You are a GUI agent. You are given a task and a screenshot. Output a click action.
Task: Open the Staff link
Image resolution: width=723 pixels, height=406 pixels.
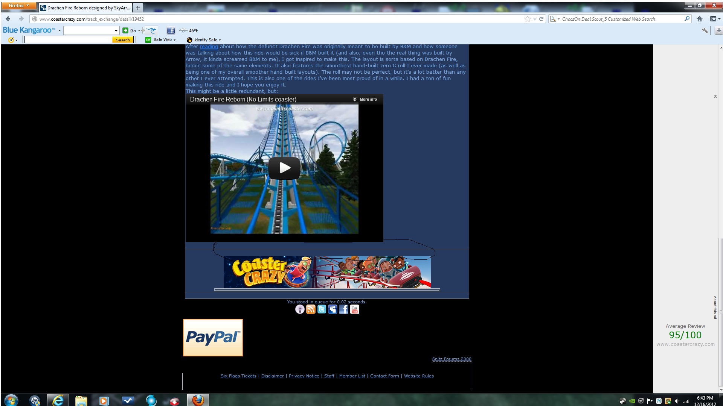pos(329,376)
